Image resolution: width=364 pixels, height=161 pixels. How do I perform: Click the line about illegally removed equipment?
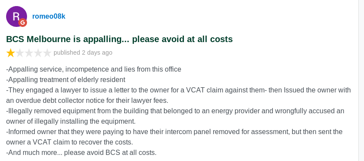pyautogui.click(x=175, y=111)
